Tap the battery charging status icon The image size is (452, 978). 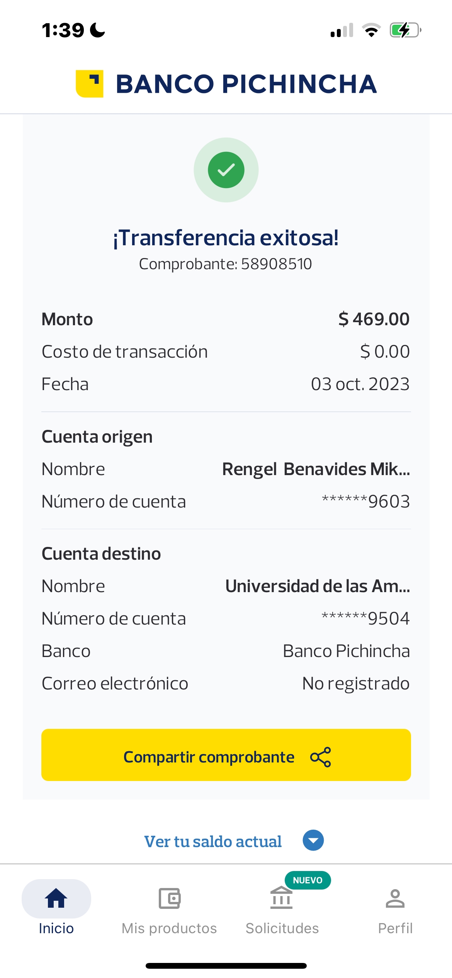(405, 30)
